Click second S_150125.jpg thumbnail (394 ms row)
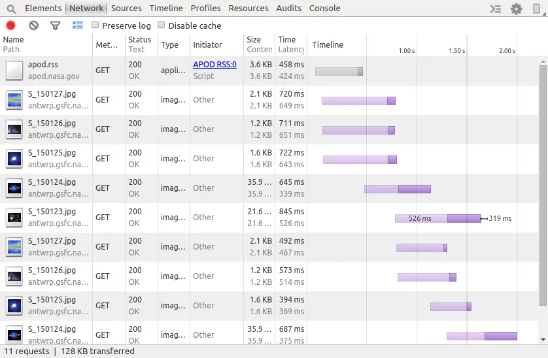 click(14, 306)
